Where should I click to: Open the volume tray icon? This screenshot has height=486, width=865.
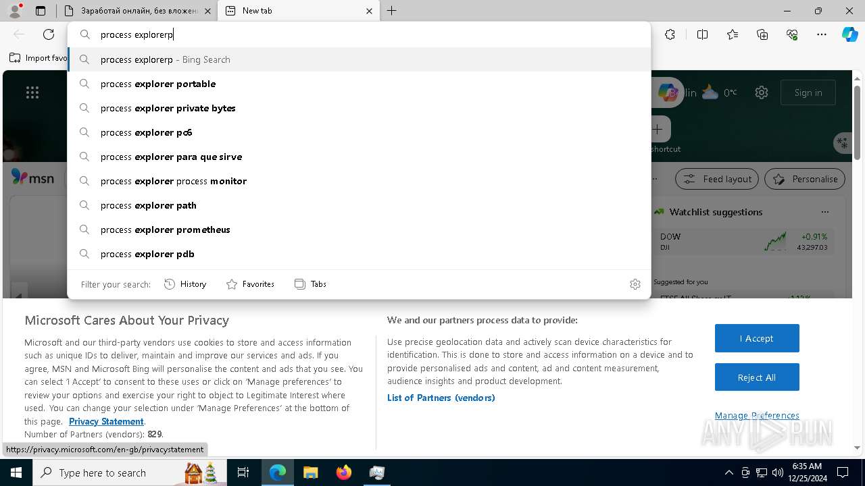tap(778, 473)
